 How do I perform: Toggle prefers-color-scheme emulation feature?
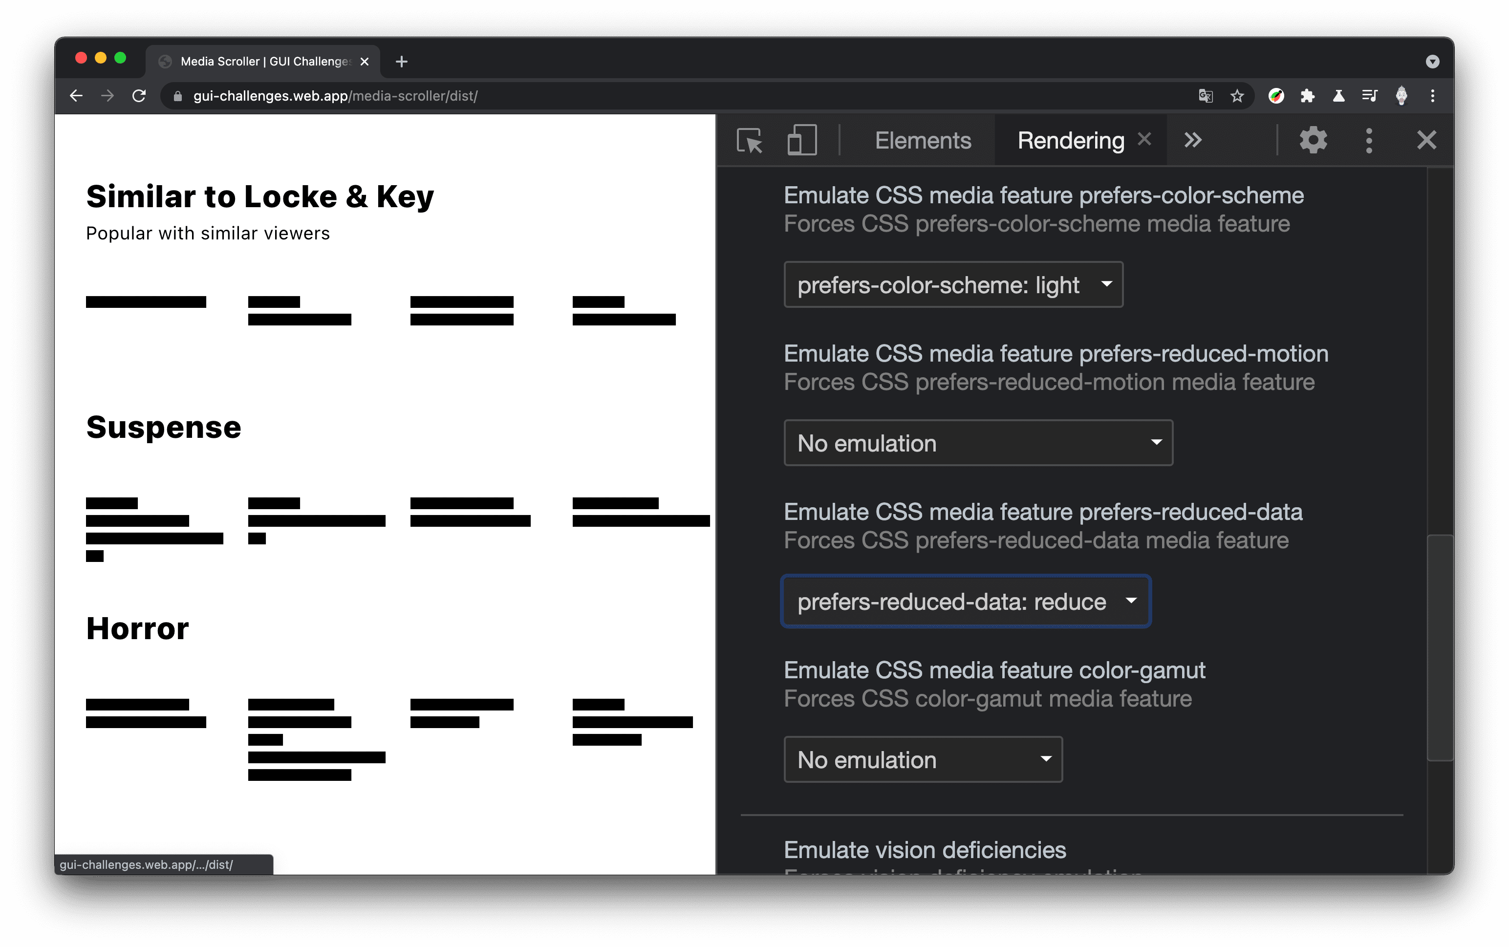[952, 285]
